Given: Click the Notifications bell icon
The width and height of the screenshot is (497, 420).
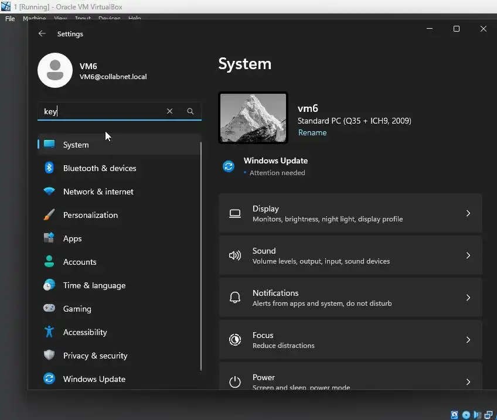Looking at the screenshot, I should point(235,298).
